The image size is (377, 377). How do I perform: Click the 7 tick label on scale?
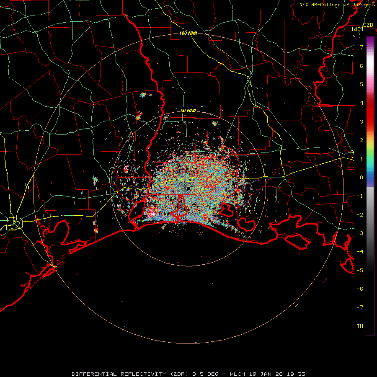click(362, 47)
